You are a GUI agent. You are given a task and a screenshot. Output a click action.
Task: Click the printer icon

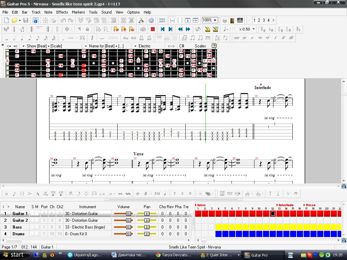[x=53, y=20]
